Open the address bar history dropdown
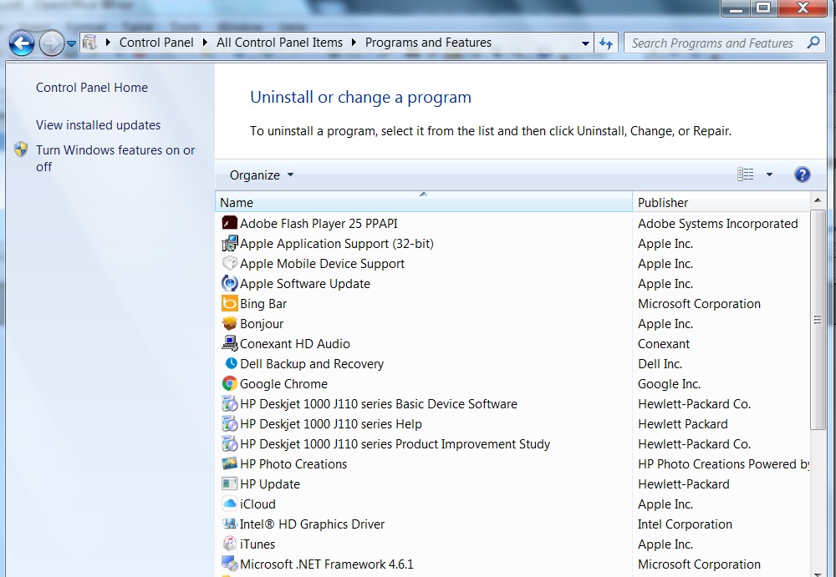This screenshot has height=577, width=836. click(x=585, y=43)
